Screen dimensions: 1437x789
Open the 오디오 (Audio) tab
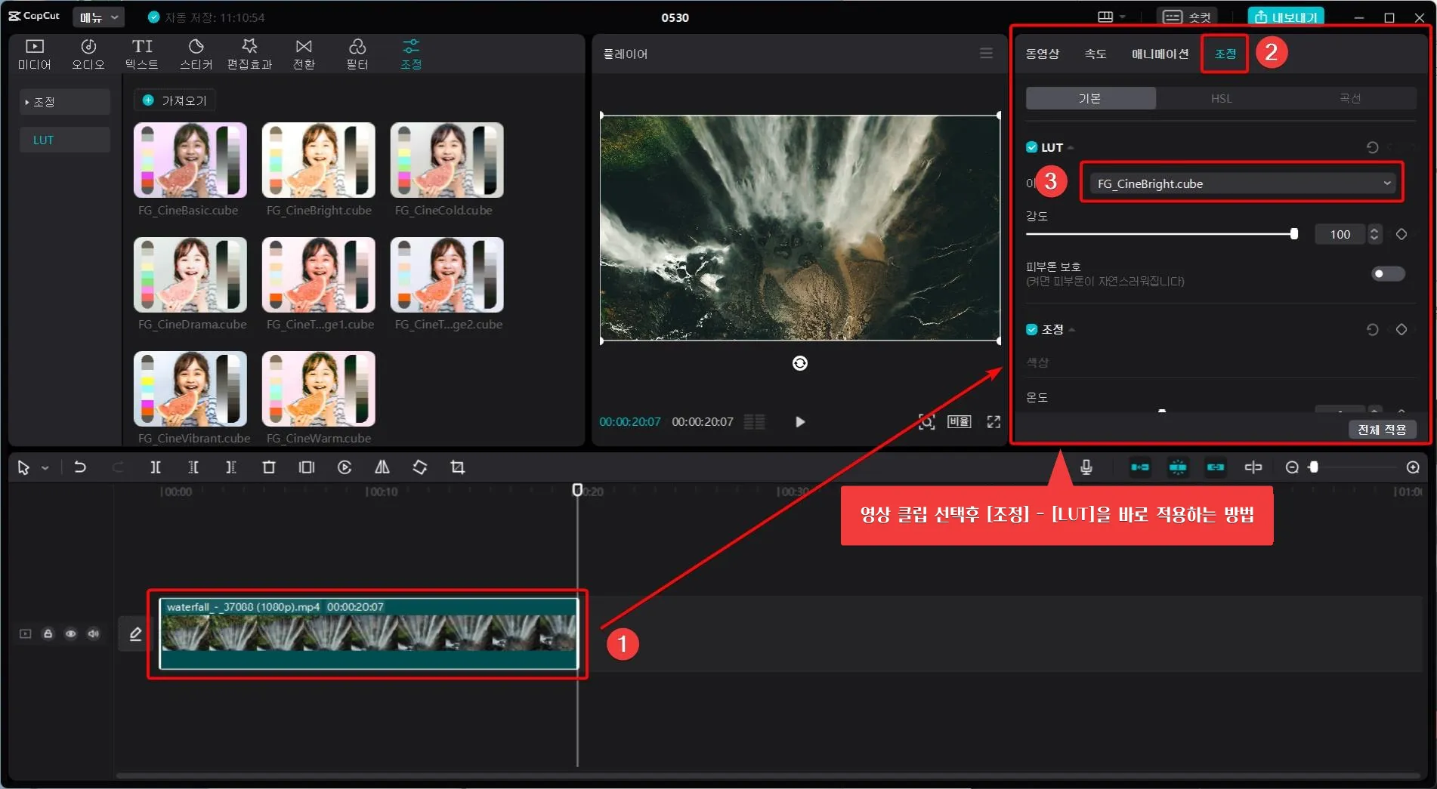[88, 54]
